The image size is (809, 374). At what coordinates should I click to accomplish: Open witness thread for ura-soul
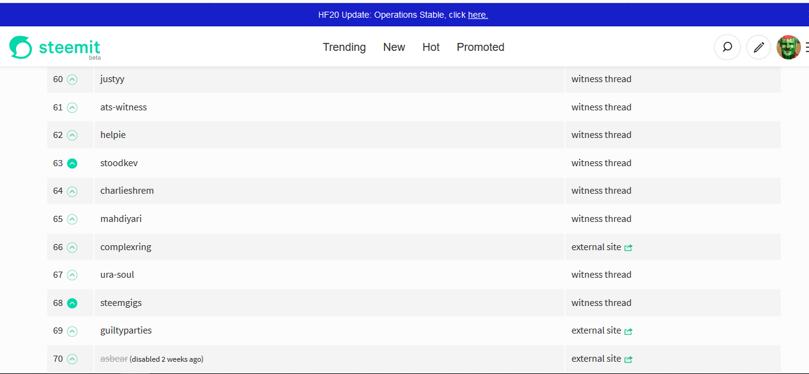[x=601, y=275]
